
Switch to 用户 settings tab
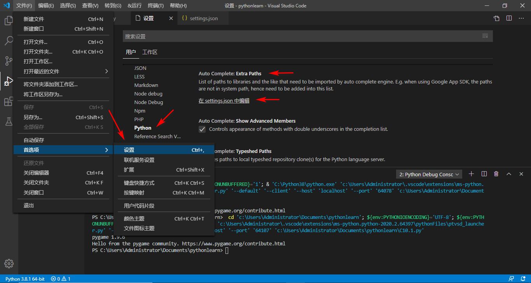point(131,52)
